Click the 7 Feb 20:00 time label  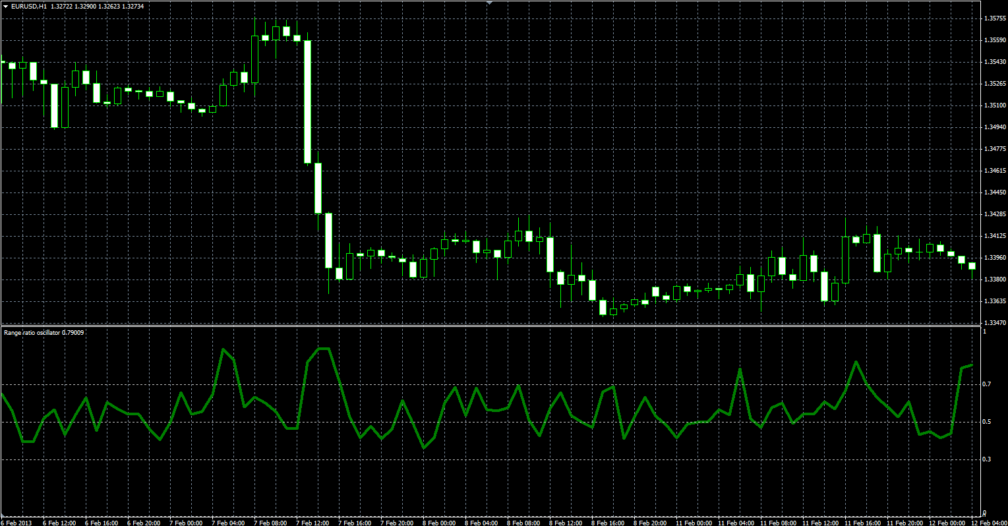[396, 523]
